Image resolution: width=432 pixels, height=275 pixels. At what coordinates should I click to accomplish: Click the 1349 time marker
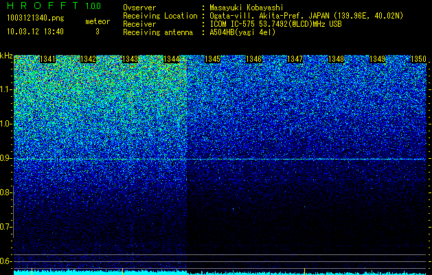(377, 59)
